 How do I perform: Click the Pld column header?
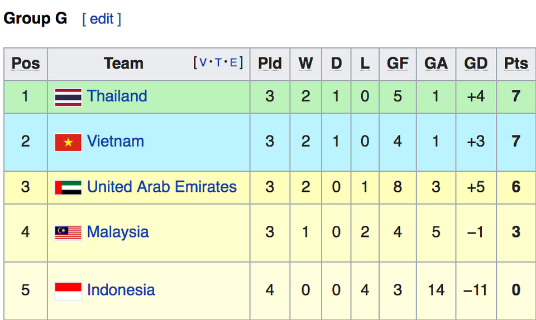point(270,64)
